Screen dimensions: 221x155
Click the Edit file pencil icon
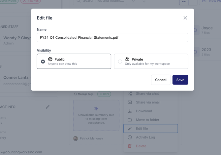130,129
